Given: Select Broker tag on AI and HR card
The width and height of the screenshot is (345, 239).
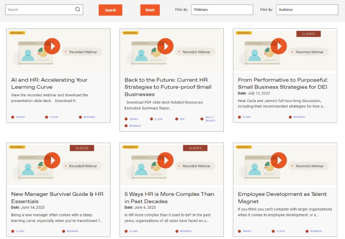Looking at the screenshot, I should (18, 117).
